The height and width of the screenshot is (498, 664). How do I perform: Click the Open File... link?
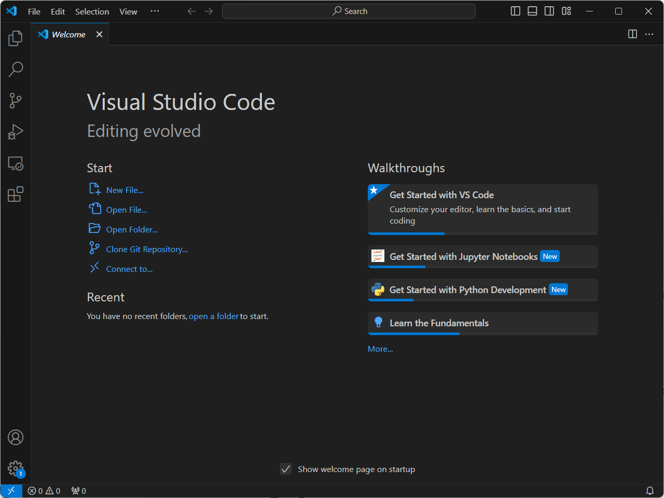pos(127,210)
